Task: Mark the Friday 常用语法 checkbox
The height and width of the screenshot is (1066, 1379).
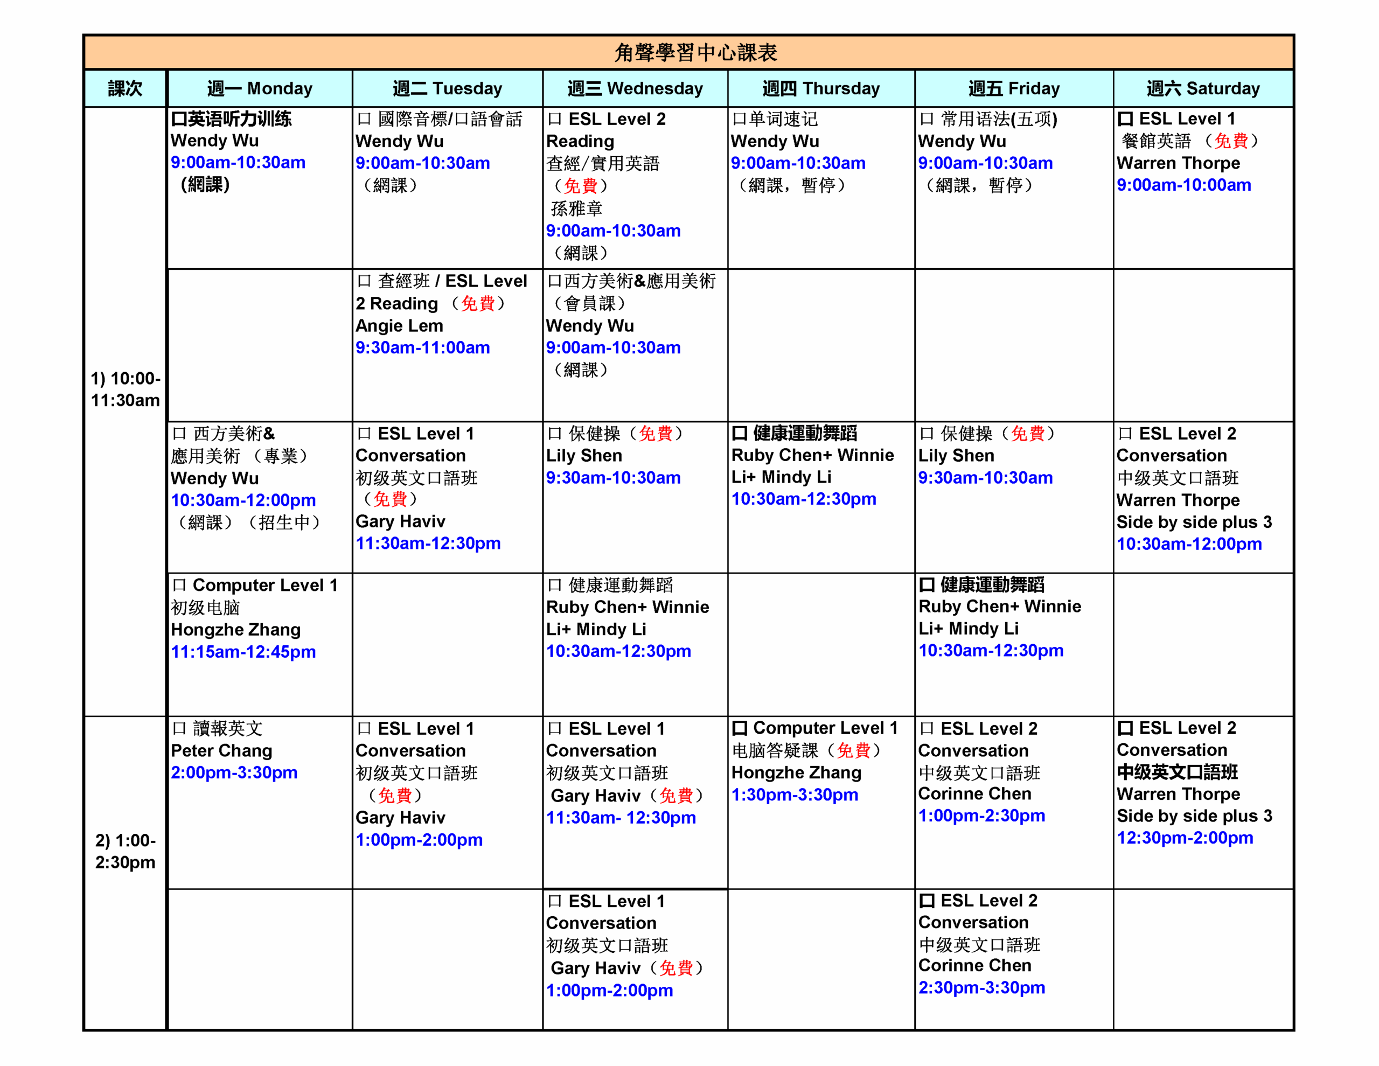Action: coord(927,120)
